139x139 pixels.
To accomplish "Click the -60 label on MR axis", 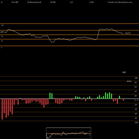I will [136, 114].
